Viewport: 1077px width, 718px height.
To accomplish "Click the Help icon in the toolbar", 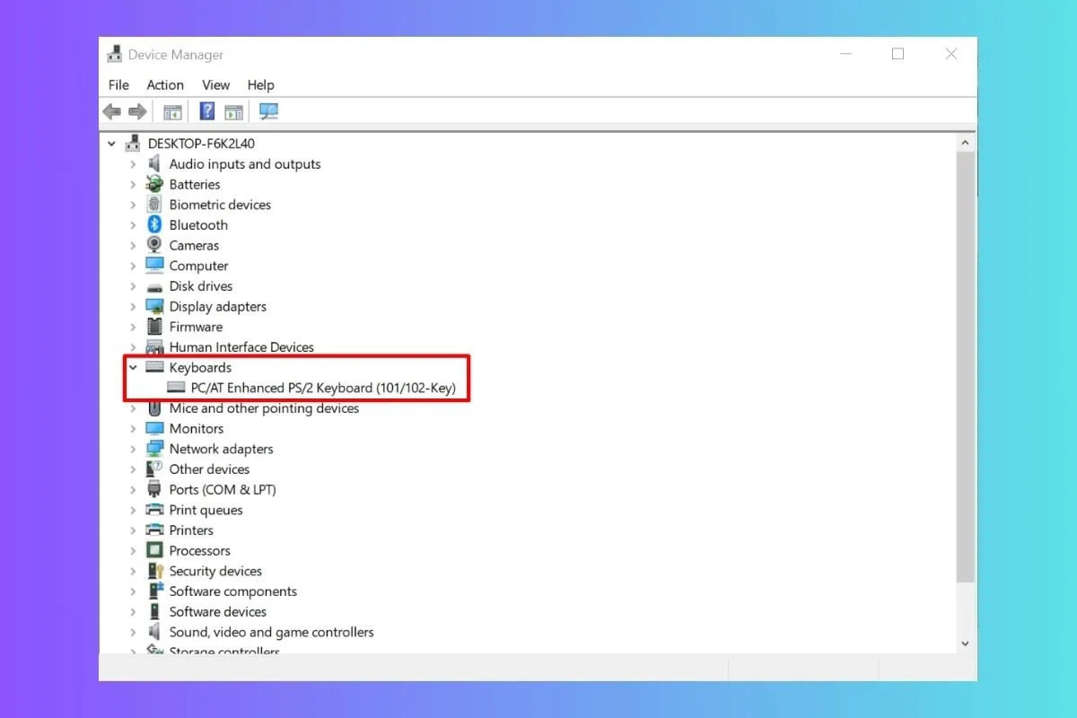I will pyautogui.click(x=206, y=110).
